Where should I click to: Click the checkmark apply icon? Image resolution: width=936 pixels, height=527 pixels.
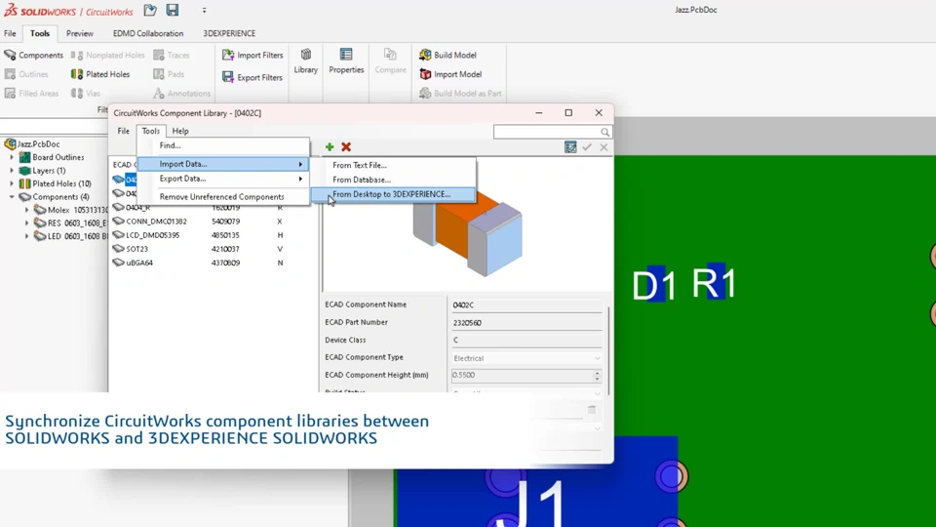(x=587, y=147)
